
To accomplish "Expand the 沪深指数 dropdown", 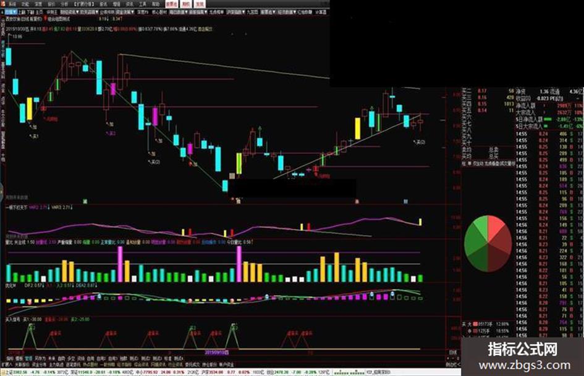I will tap(235, 12).
